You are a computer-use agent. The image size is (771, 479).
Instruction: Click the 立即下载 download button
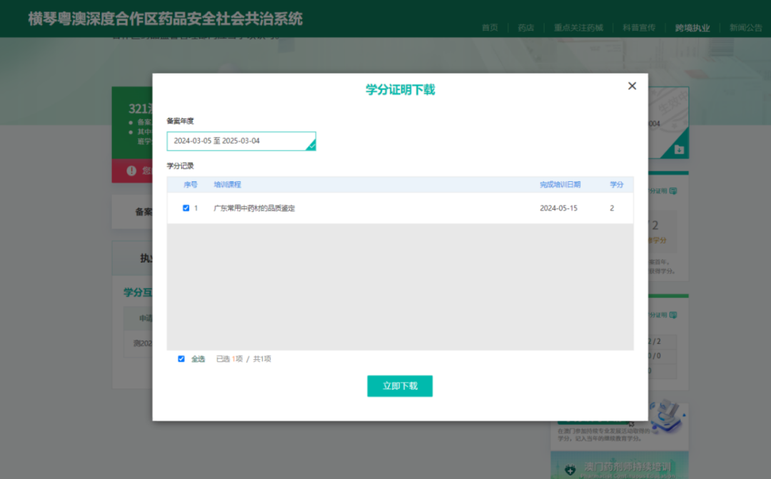click(400, 385)
